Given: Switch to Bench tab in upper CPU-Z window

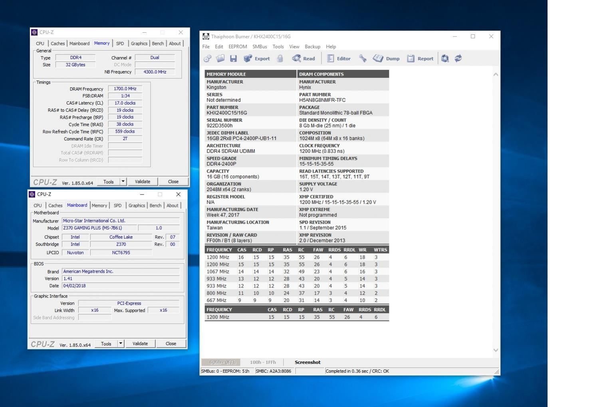Looking at the screenshot, I should pyautogui.click(x=158, y=44).
